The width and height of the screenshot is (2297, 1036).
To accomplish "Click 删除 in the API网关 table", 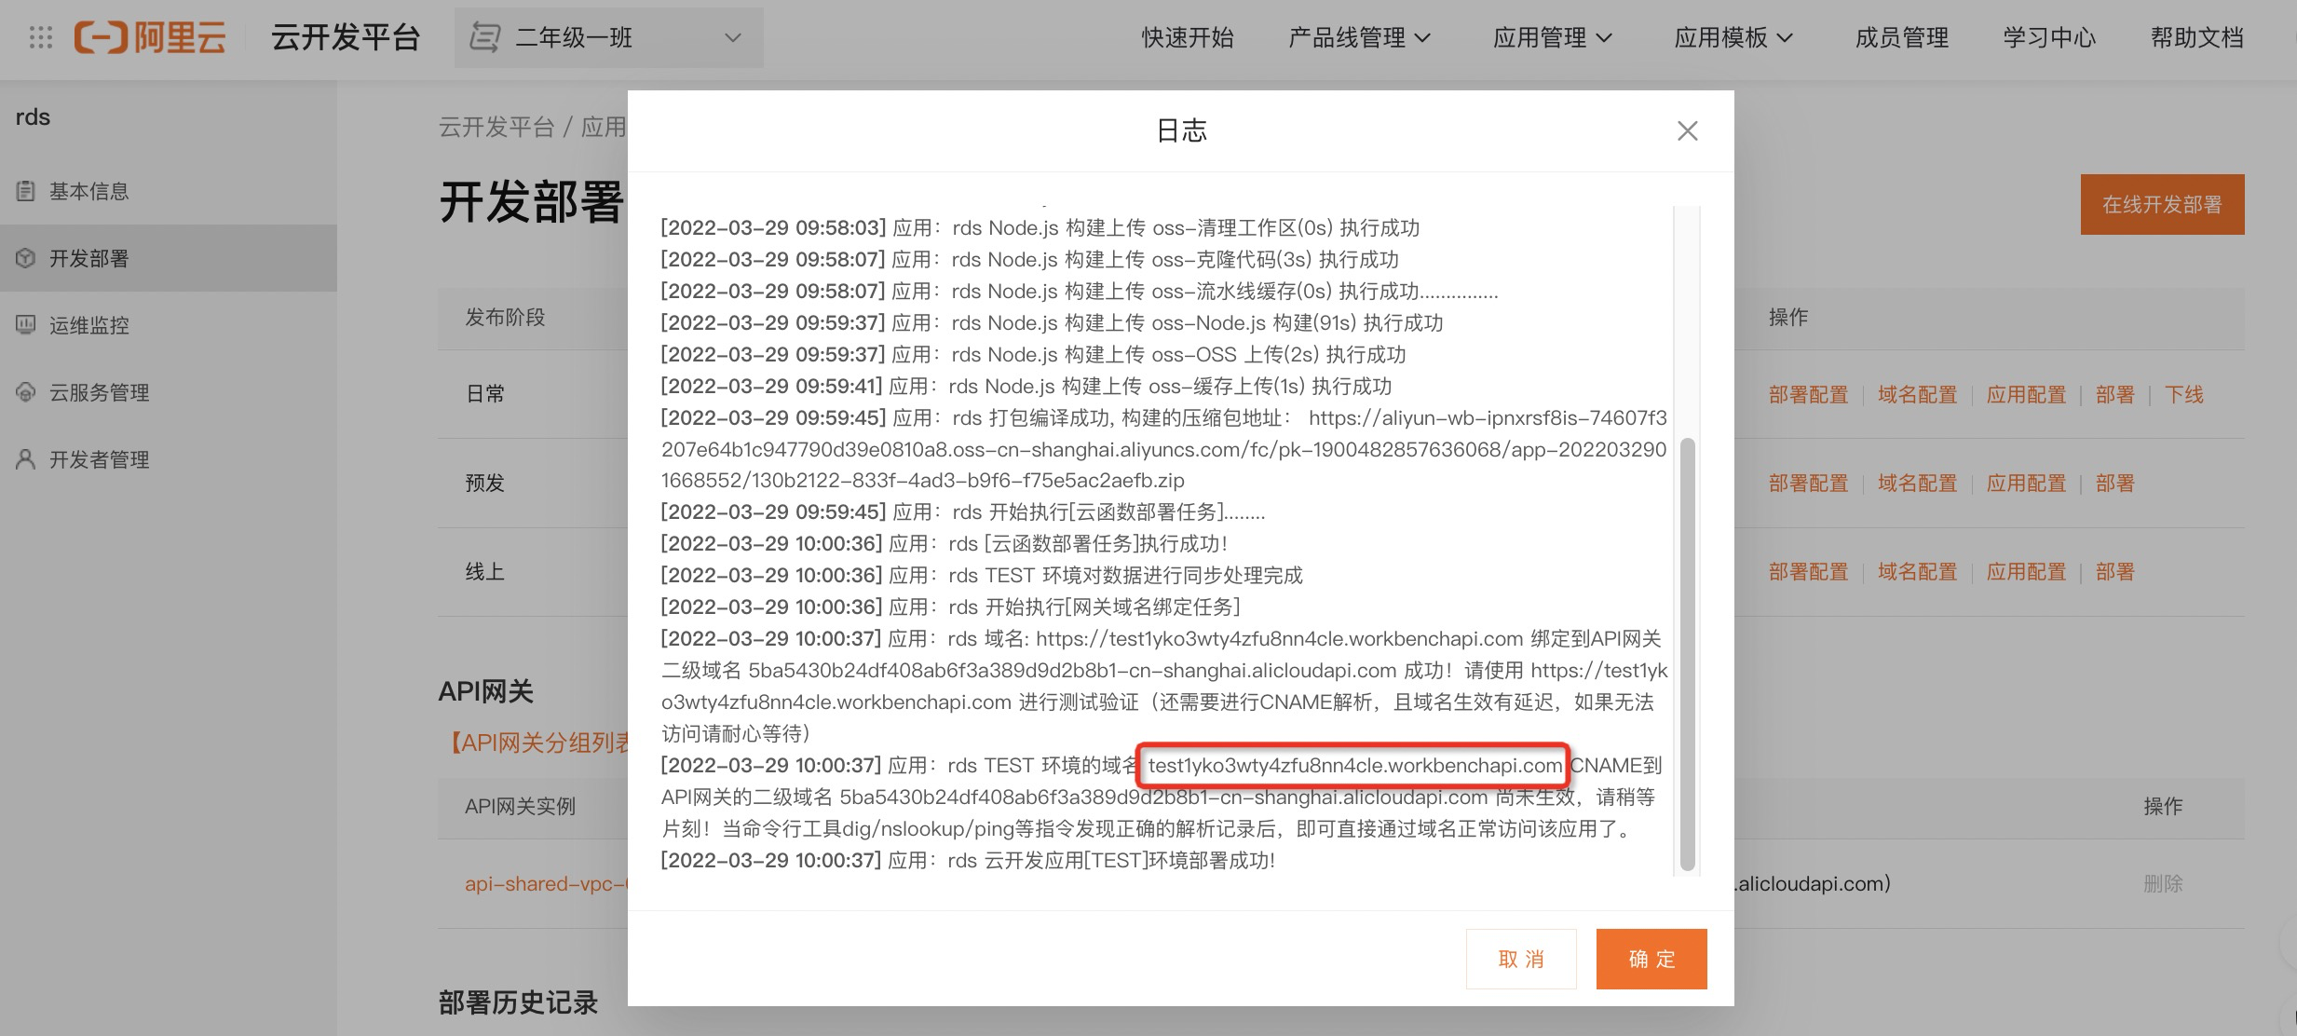I will click(2162, 884).
